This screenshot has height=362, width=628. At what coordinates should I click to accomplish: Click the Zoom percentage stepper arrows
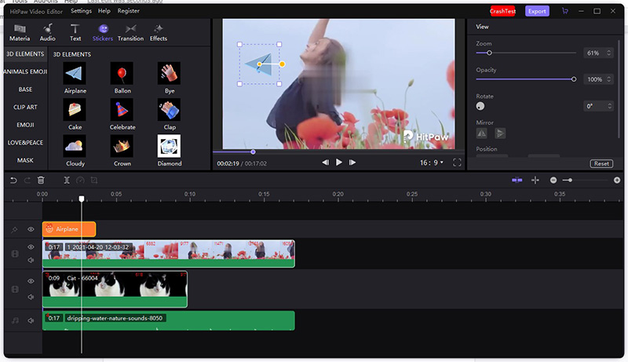[x=608, y=53]
